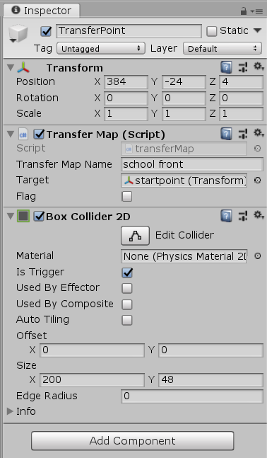267x458 pixels.
Task: Enable the Static checkbox
Action: (x=212, y=31)
